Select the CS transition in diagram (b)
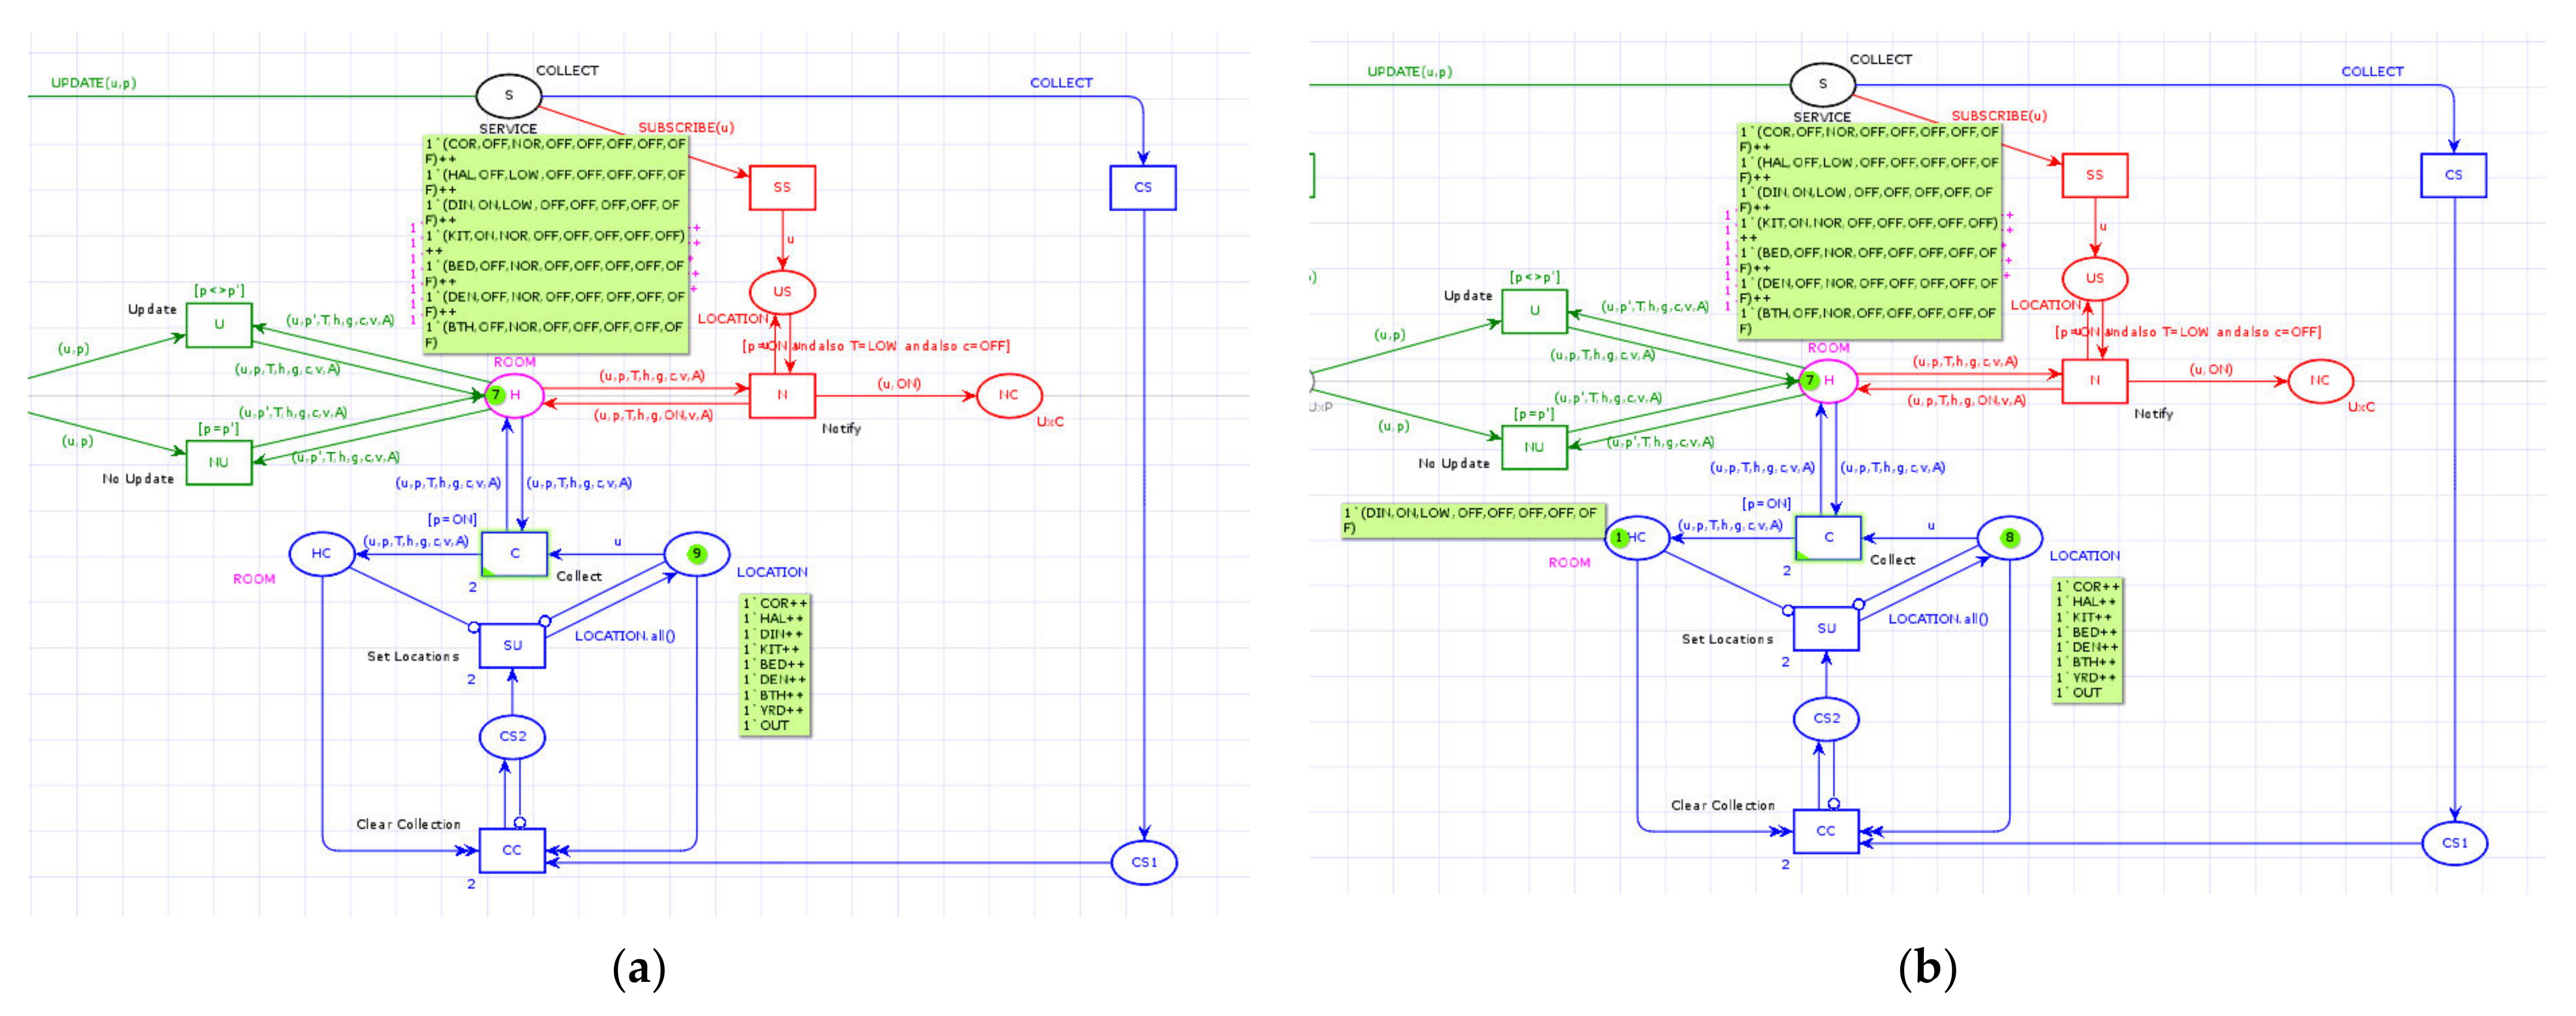The image size is (2576, 1016). point(2453,175)
